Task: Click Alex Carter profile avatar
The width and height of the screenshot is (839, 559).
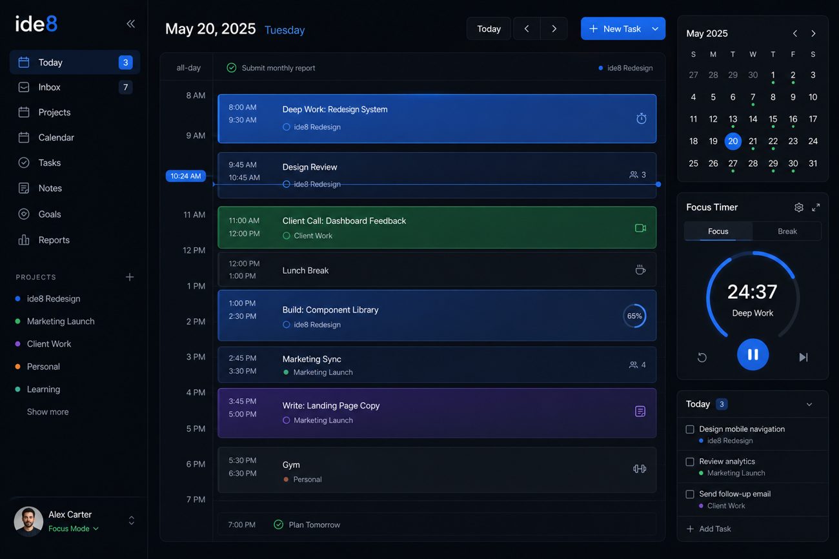Action: pos(28,521)
